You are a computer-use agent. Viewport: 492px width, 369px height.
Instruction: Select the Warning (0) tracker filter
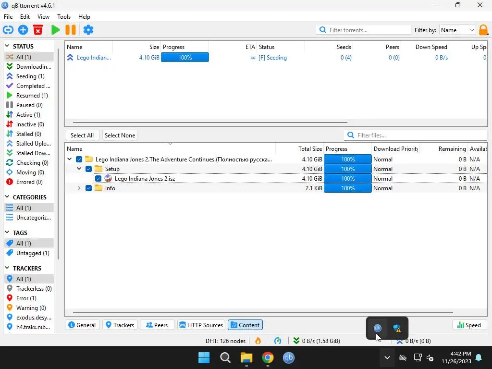click(29, 308)
